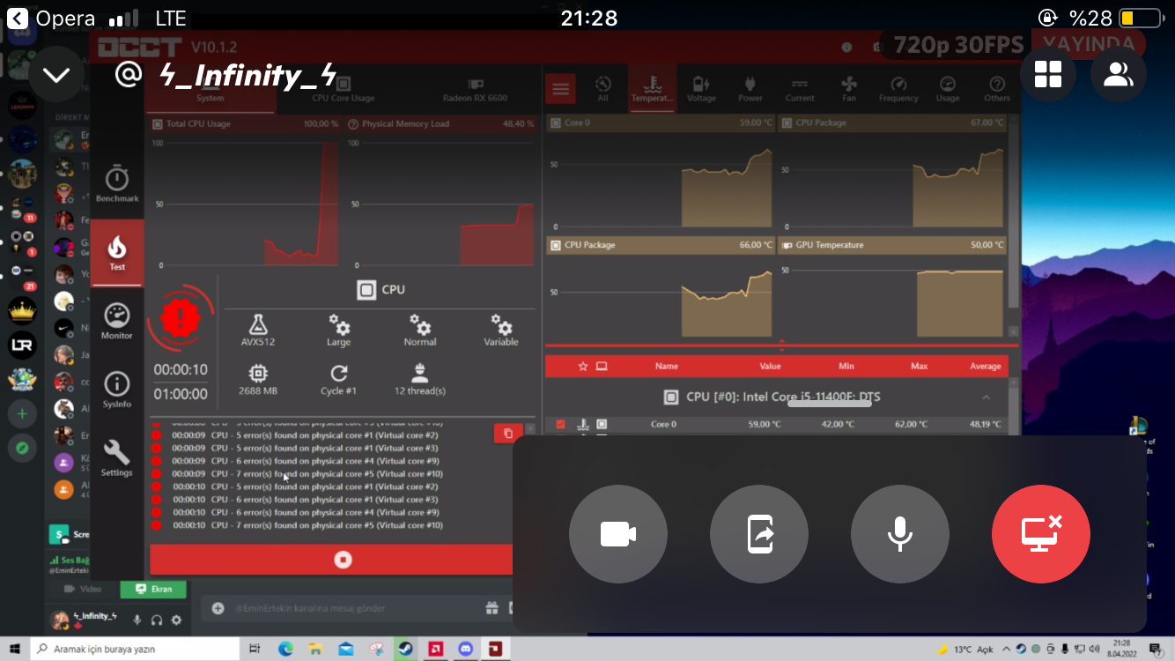Click the red error status badge
This screenshot has height=661, width=1175.
coord(180,319)
